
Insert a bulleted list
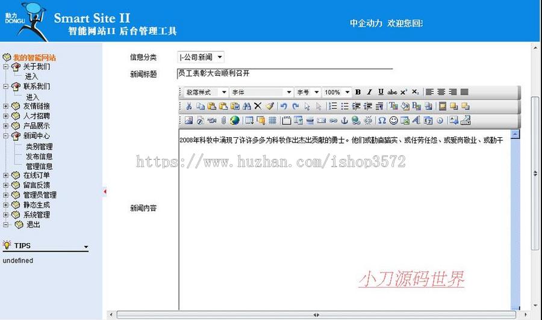(344, 106)
